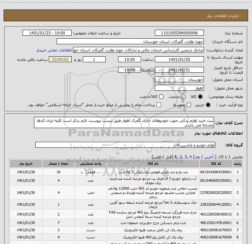This screenshot has width=252, height=244.
Task: Click the اطلاعات کالاهای مورد نیاز heading
Action: (218, 133)
